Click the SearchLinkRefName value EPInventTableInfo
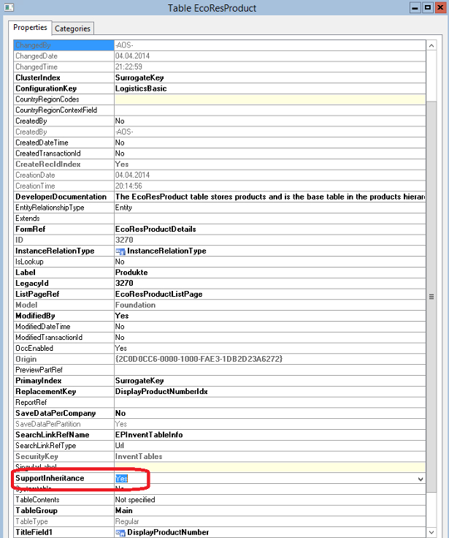The height and width of the screenshot is (538, 449). pyautogui.click(x=149, y=435)
